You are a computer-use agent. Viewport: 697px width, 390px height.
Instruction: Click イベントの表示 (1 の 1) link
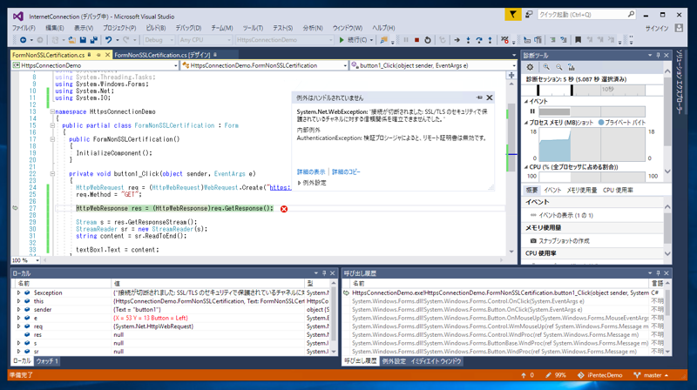point(565,215)
